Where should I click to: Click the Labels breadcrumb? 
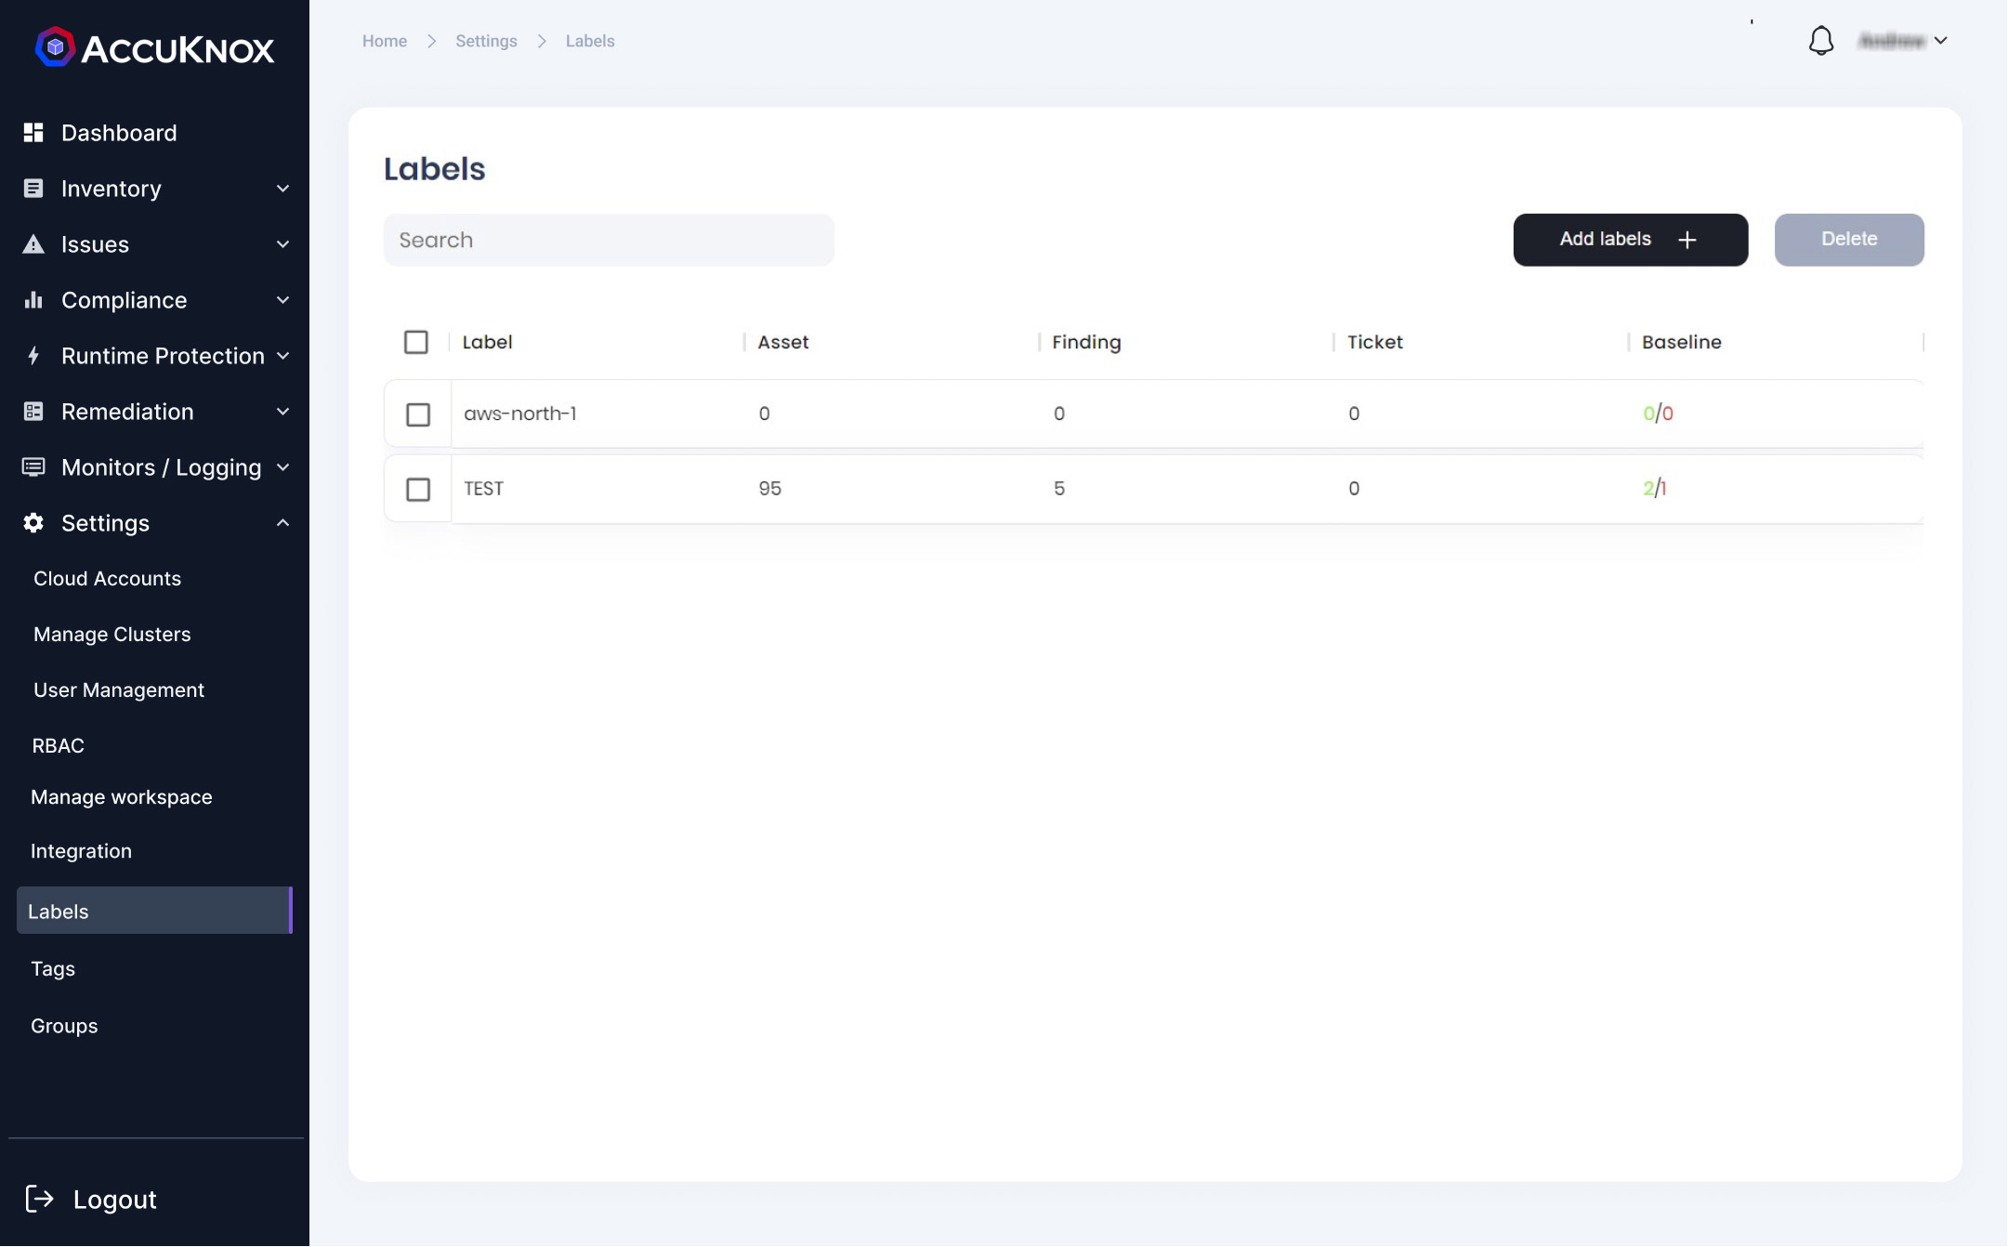[590, 41]
